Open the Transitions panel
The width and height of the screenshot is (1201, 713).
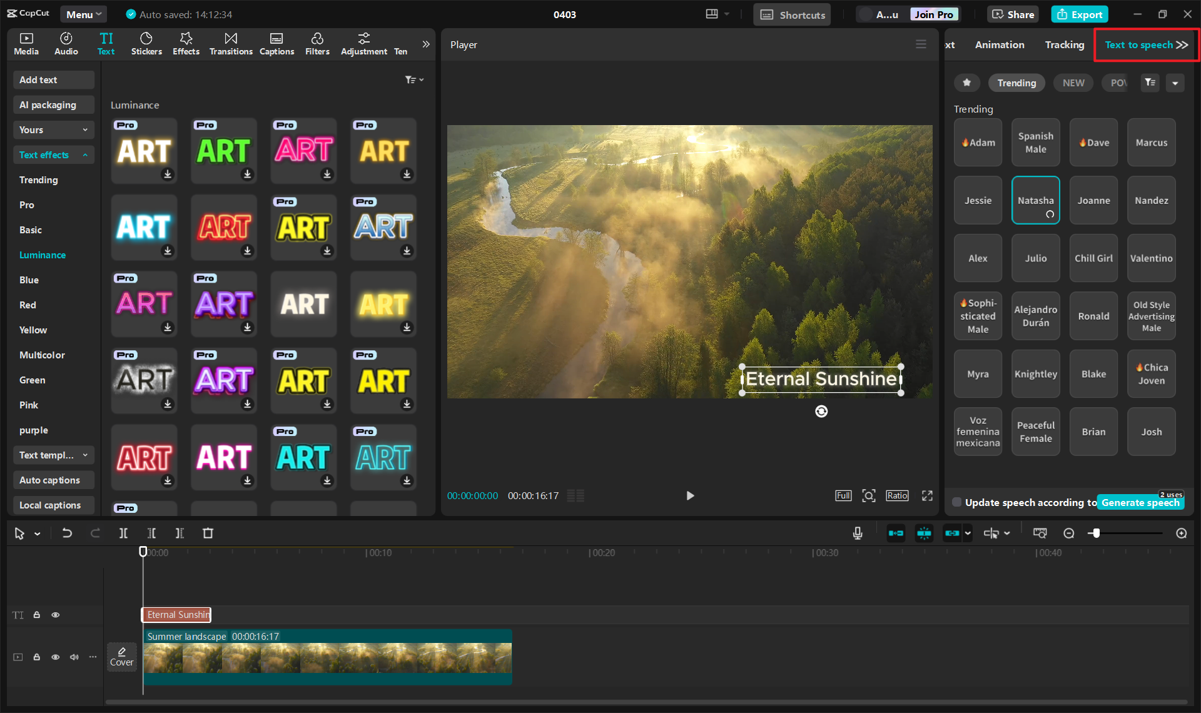coord(231,44)
